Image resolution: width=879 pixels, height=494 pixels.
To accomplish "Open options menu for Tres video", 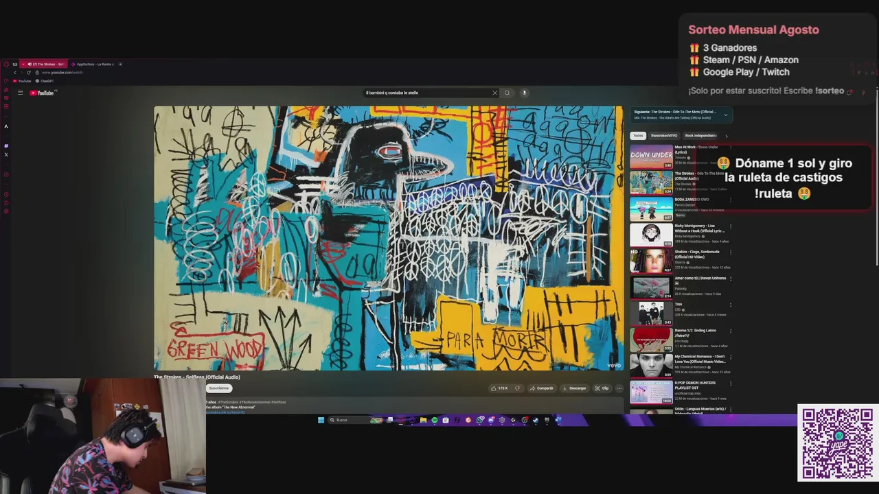I will point(731,305).
